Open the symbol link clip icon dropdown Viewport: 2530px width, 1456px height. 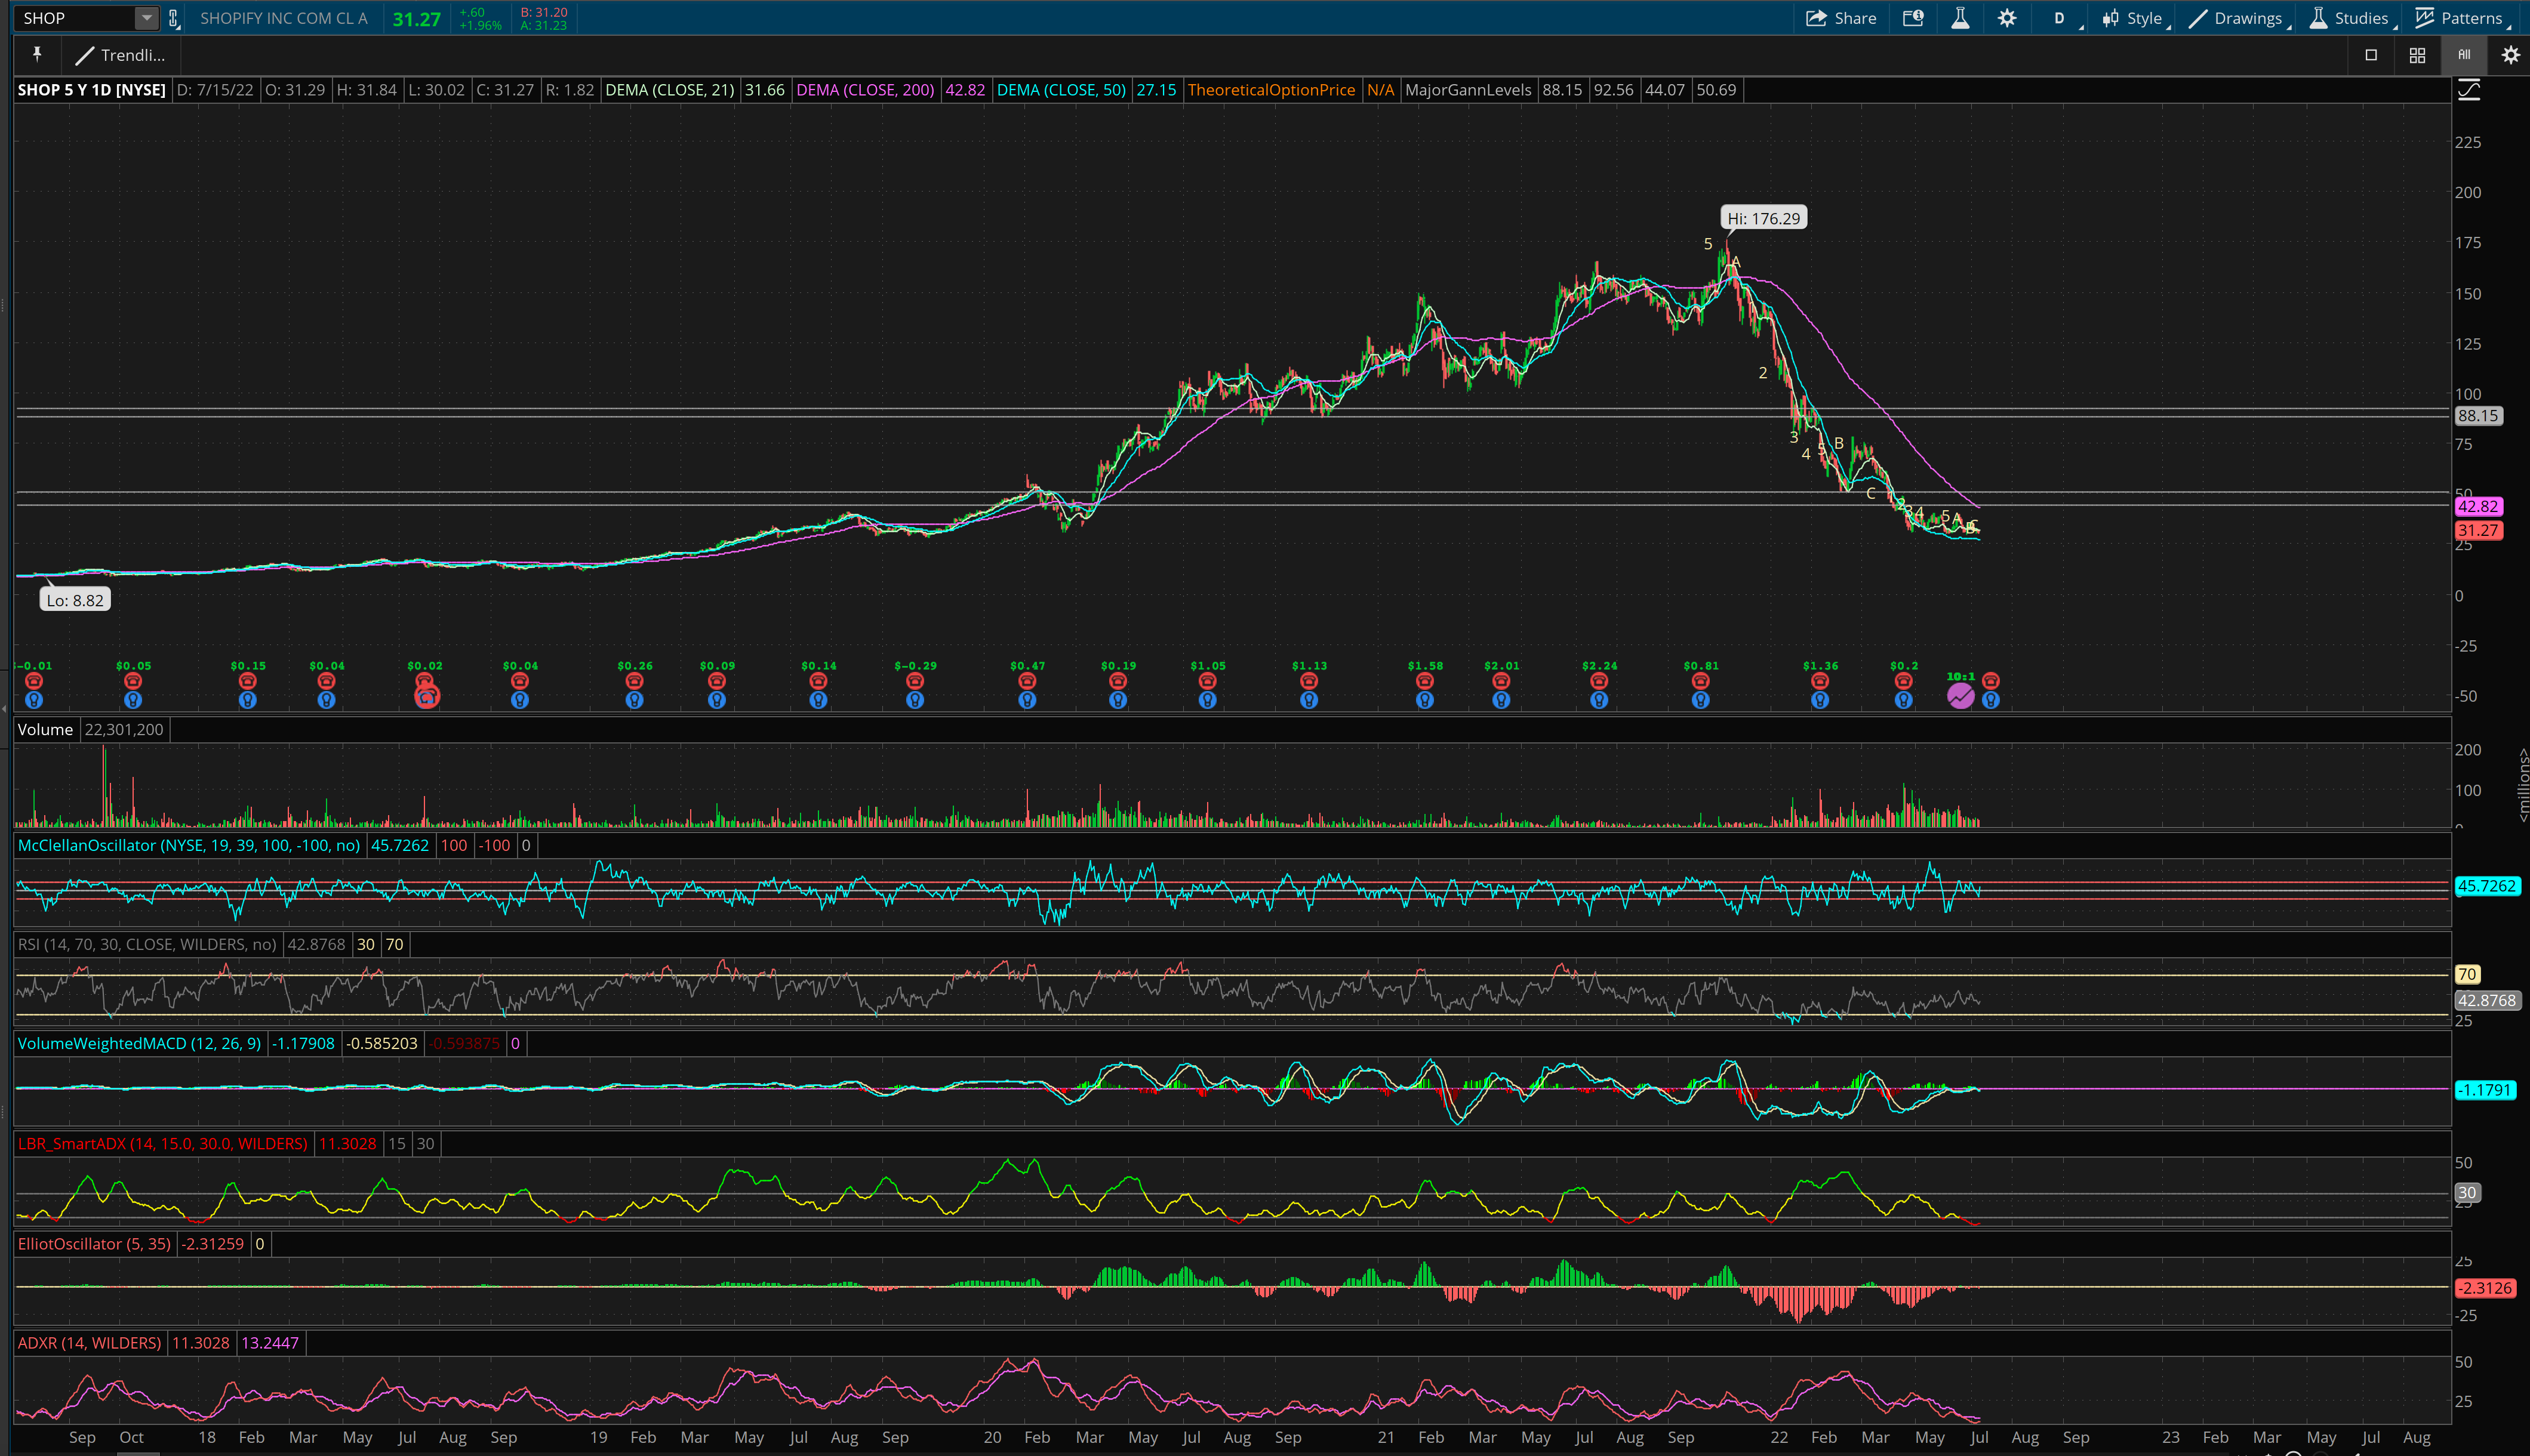click(173, 18)
